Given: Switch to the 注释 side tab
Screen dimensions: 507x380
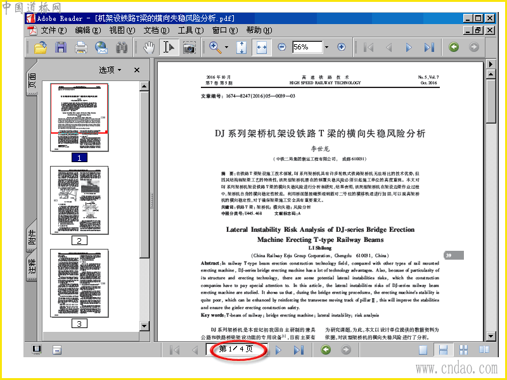Looking at the screenshot, I should click(x=32, y=266).
